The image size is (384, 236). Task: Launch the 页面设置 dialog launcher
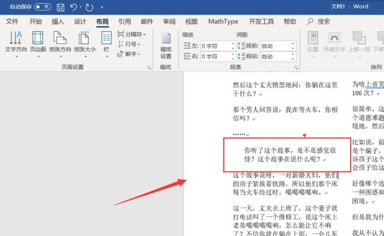(x=149, y=68)
